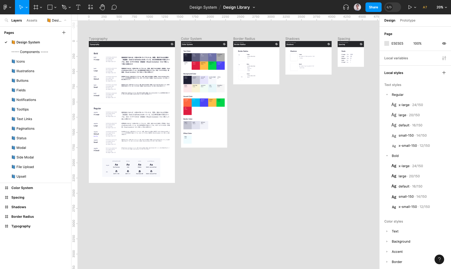Click the blue Share button
Image resolution: width=451 pixels, height=269 pixels.
click(373, 7)
